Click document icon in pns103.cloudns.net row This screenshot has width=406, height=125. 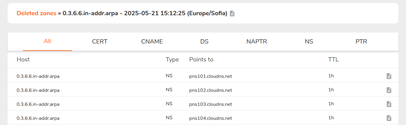389,104
